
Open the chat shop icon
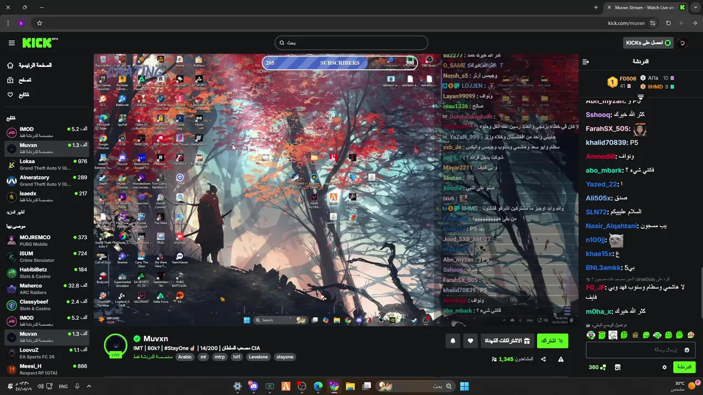(617, 367)
